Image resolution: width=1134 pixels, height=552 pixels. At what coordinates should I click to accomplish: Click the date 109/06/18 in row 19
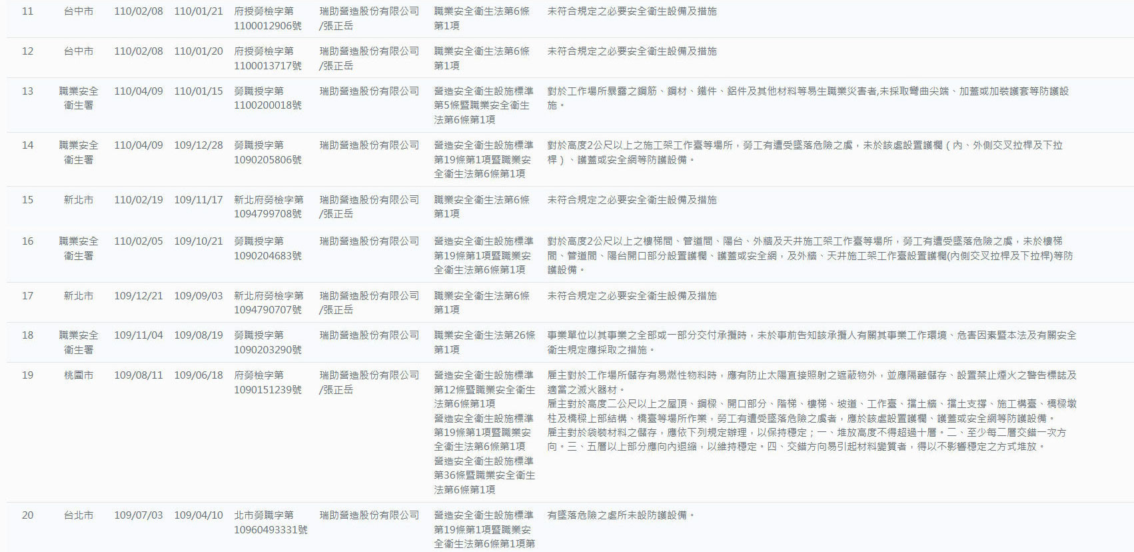click(199, 375)
